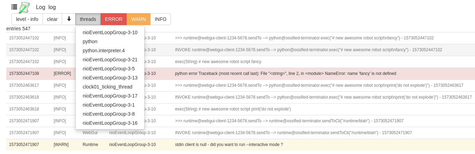
Task: Click the 'entries 547' count text
Action: tap(18, 29)
